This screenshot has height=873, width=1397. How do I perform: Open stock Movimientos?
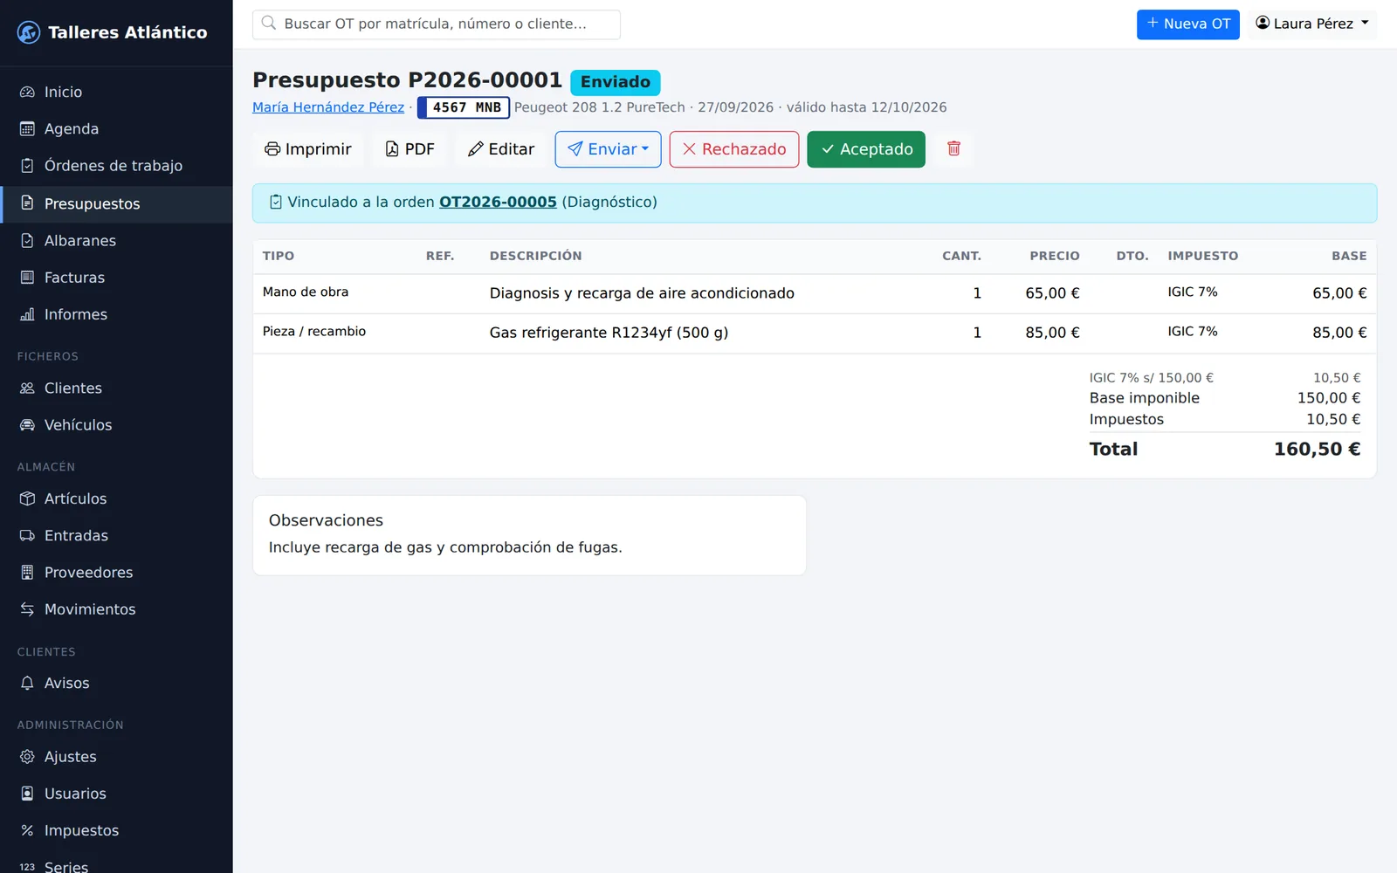coord(116,608)
